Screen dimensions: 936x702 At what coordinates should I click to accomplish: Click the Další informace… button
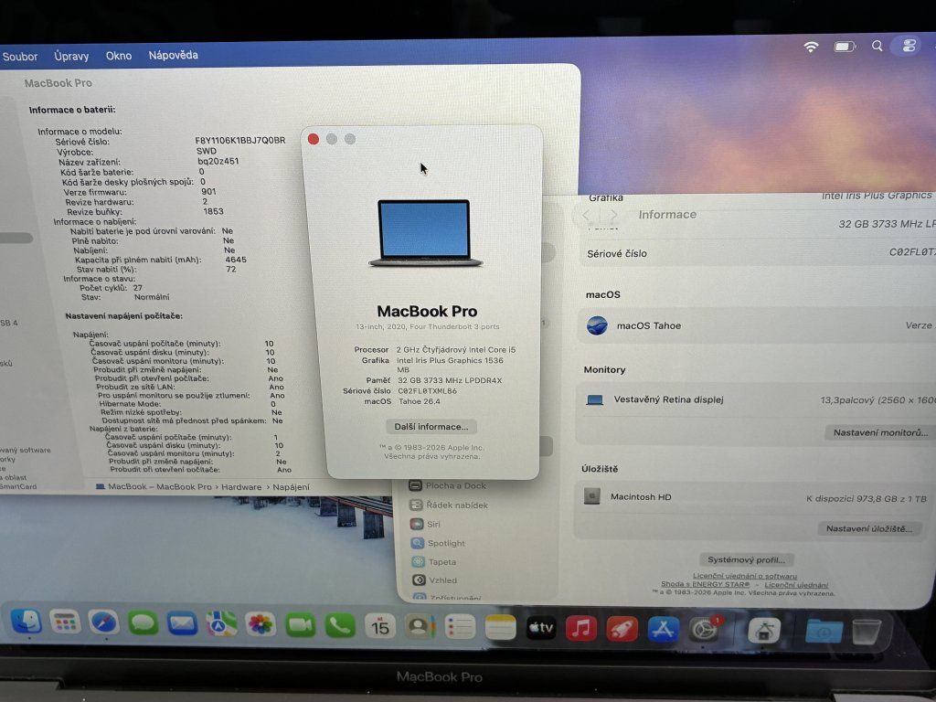(431, 427)
